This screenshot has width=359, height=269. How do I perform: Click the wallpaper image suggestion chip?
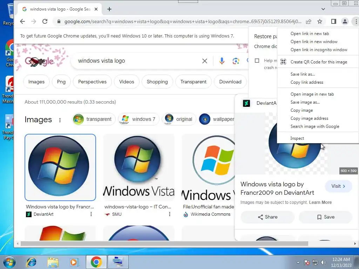[x=217, y=119]
